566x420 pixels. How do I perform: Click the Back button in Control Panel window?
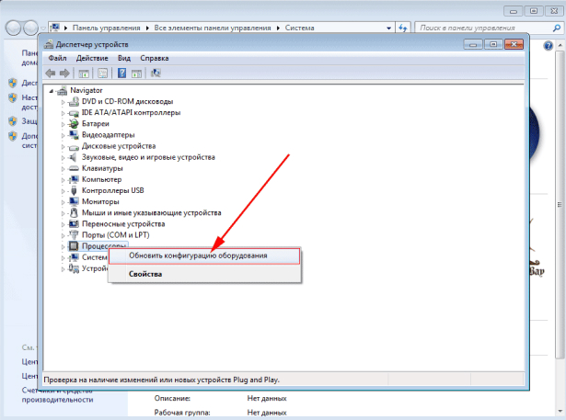pyautogui.click(x=14, y=28)
